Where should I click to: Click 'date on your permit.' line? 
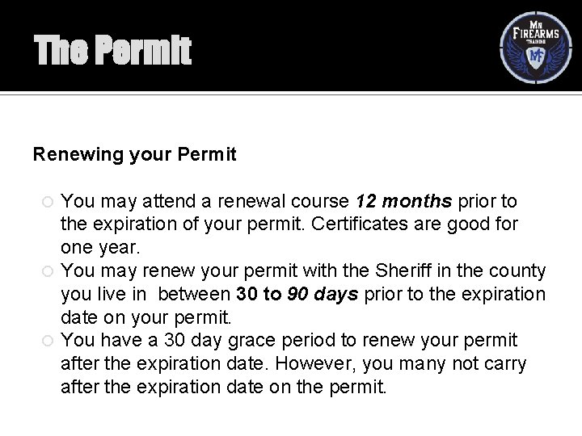pyautogui.click(x=145, y=317)
